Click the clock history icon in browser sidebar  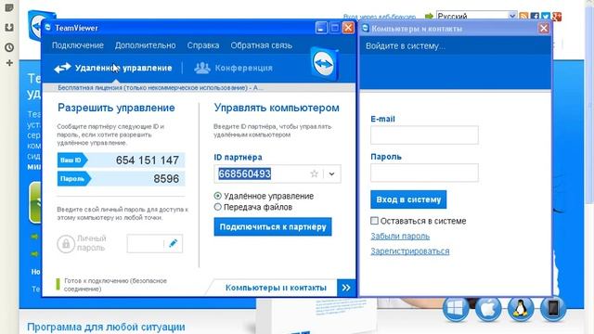(9, 47)
